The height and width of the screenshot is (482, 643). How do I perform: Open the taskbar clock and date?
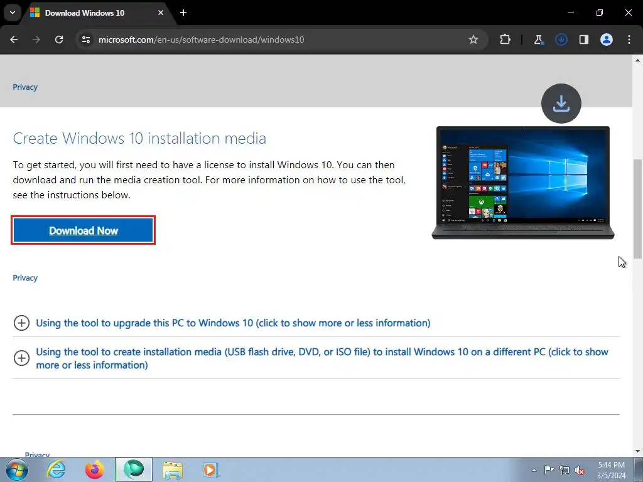pyautogui.click(x=611, y=469)
